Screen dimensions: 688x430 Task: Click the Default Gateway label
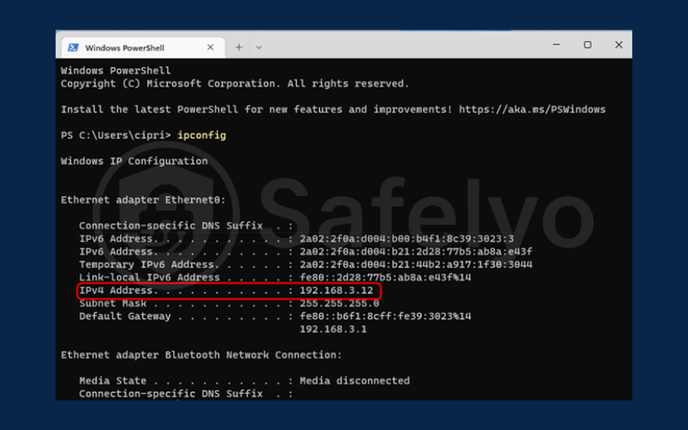(125, 316)
